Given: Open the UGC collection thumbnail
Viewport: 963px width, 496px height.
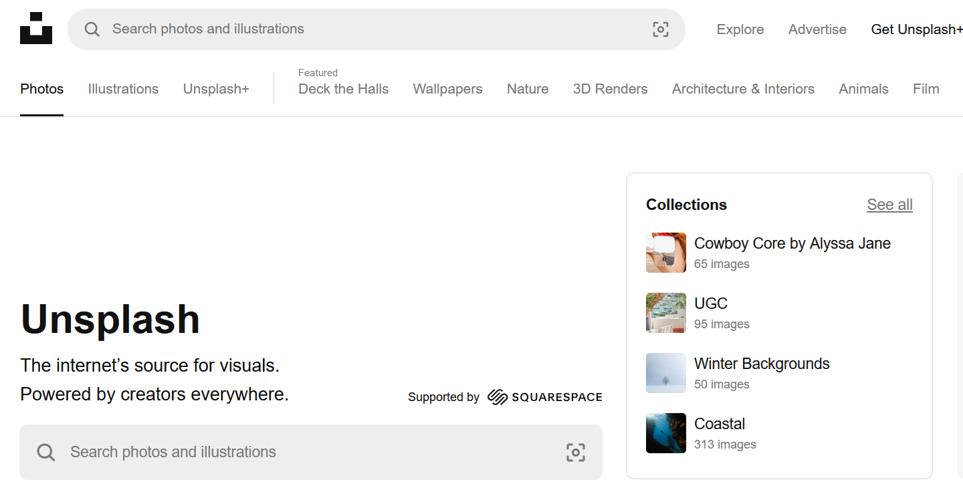Looking at the screenshot, I should point(665,313).
